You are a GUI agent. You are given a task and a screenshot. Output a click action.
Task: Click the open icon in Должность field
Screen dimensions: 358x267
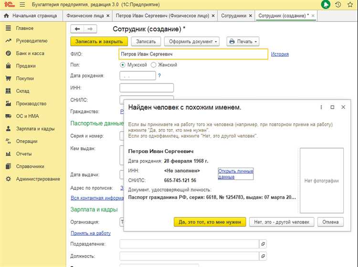[263, 256]
